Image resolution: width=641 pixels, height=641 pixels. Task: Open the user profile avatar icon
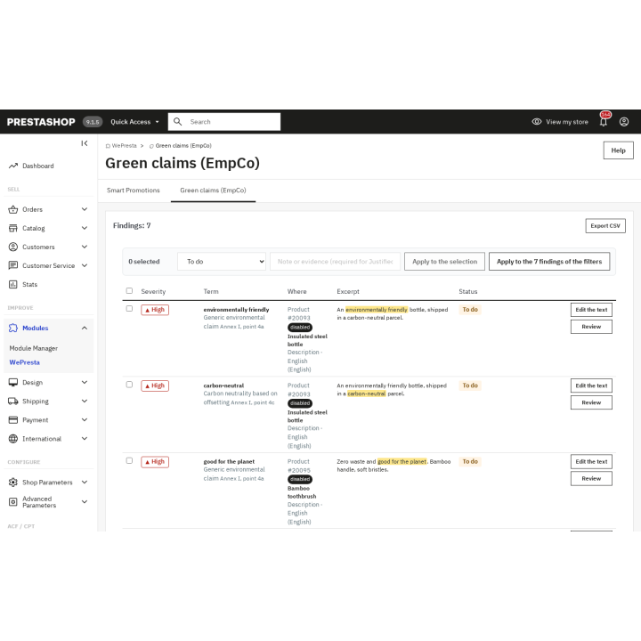click(624, 122)
